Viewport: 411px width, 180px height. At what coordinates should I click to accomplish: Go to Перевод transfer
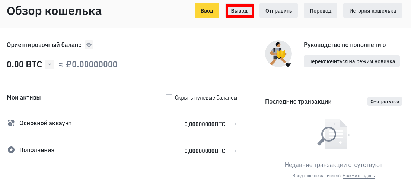tap(321, 11)
